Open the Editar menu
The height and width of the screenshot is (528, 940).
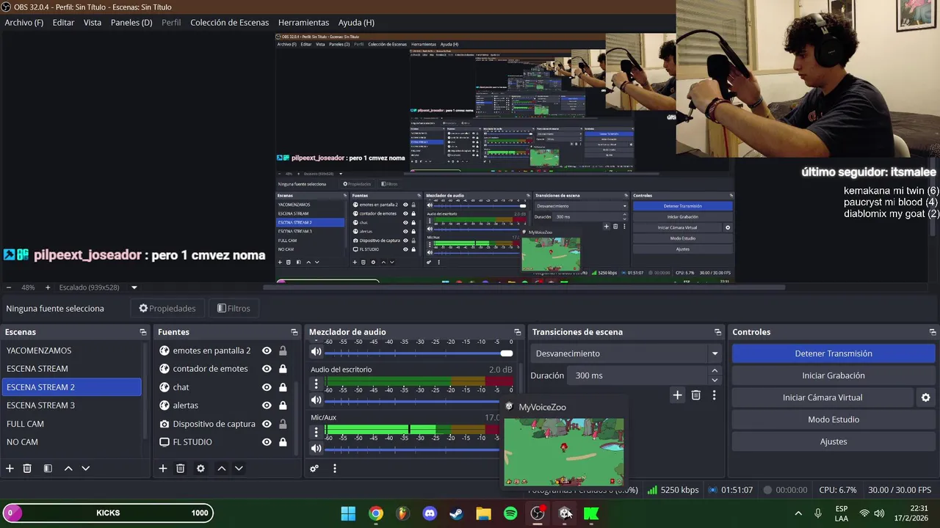tap(63, 23)
